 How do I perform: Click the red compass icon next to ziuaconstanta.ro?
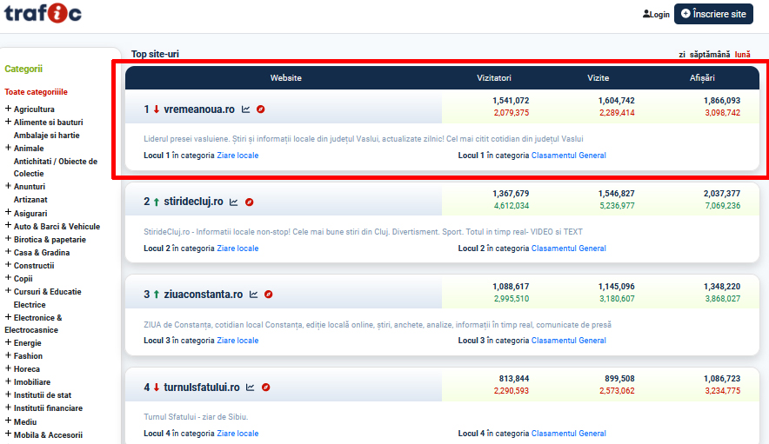pyautogui.click(x=268, y=295)
